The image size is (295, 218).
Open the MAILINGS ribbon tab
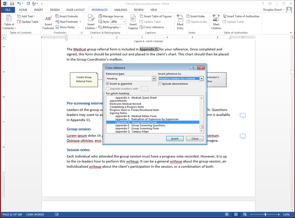121,10
